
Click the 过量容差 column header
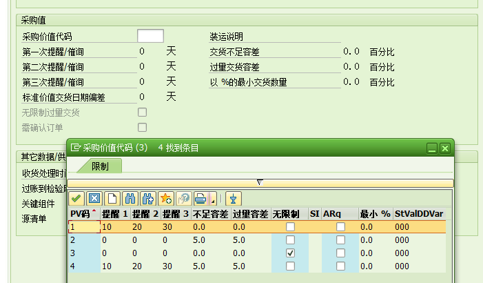[x=251, y=214]
